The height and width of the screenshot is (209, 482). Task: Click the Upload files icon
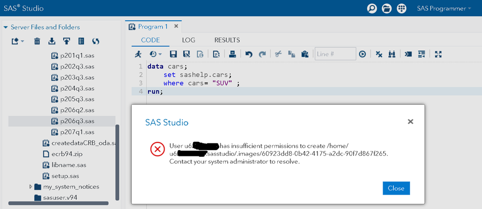coord(67,42)
